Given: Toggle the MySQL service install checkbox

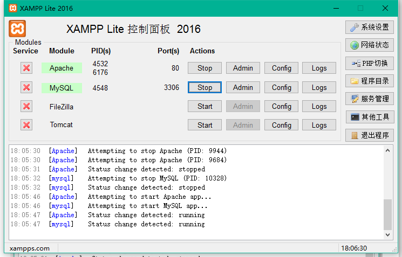Looking at the screenshot, I should 26,87.
